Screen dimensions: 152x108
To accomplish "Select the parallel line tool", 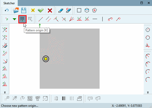I will point(48,19).
